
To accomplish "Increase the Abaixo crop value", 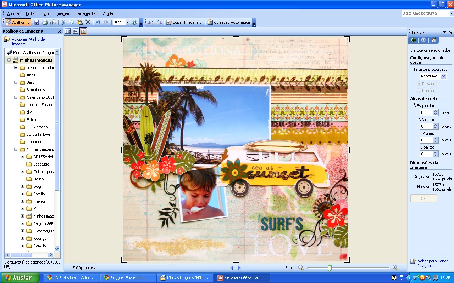I will click(436, 152).
